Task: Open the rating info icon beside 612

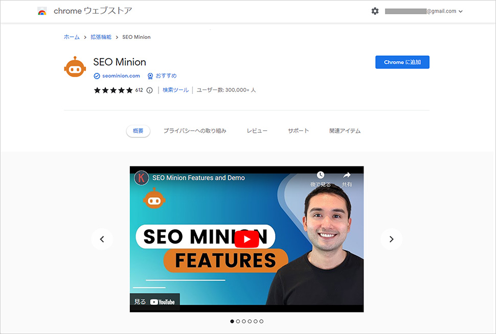Action: click(x=150, y=90)
